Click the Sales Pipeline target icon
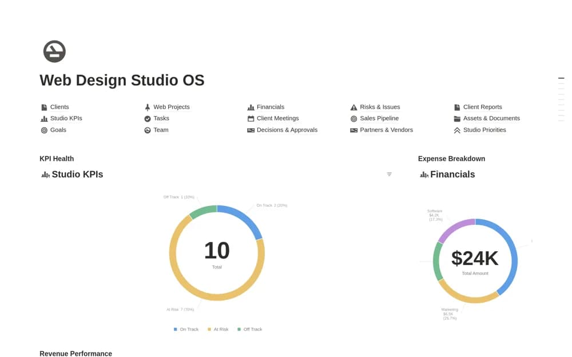Image resolution: width=572 pixels, height=357 pixels. click(353, 118)
